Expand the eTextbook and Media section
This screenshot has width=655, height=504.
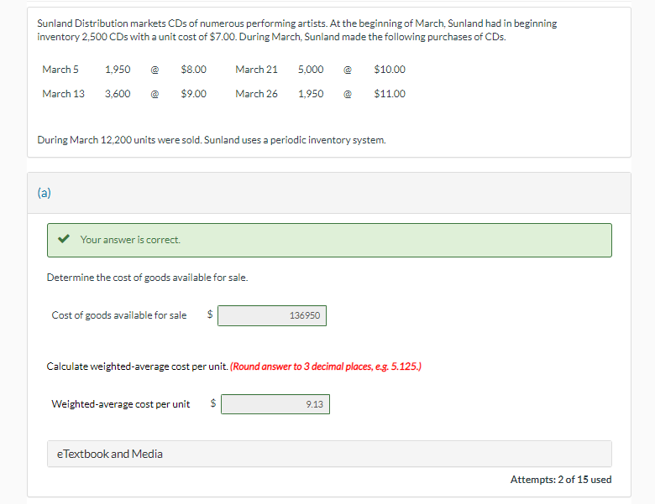pos(329,454)
